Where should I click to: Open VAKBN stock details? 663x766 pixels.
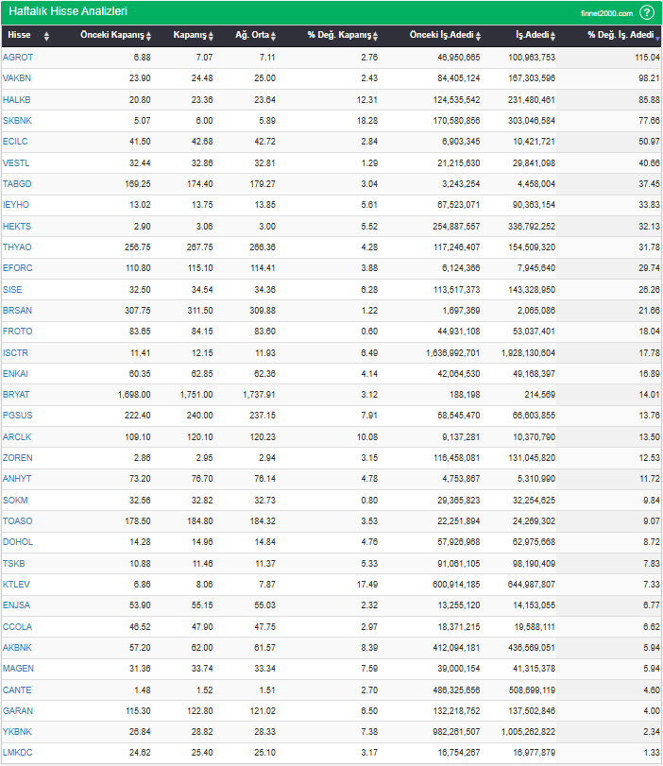coord(18,78)
